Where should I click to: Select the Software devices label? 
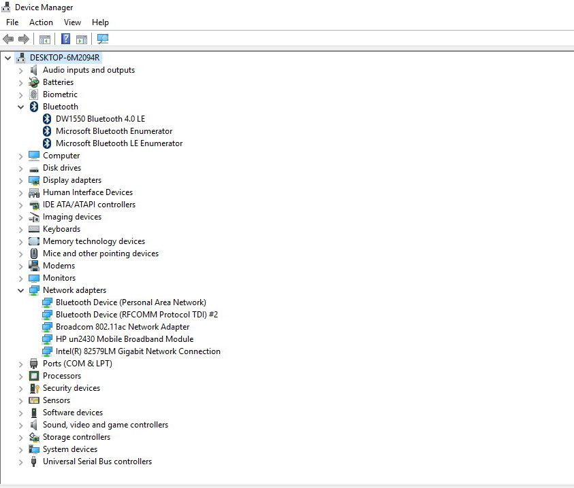(73, 413)
